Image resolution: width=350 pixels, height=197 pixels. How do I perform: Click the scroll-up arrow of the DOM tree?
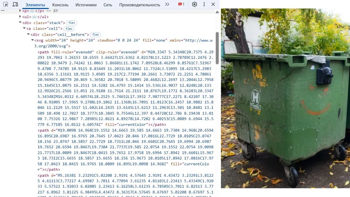(x=217, y=12)
